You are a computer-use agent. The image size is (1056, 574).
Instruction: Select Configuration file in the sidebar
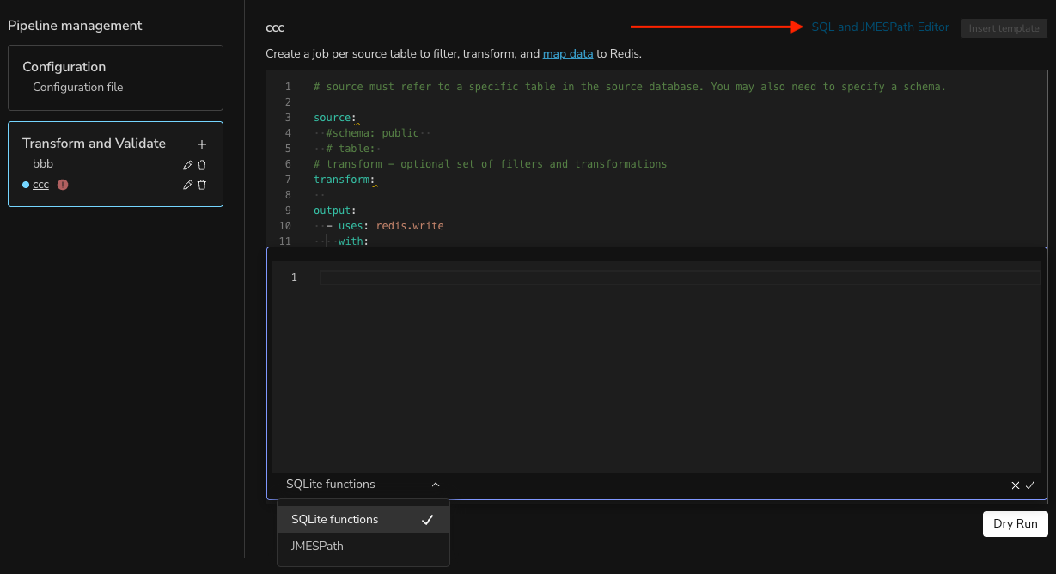[x=77, y=88]
